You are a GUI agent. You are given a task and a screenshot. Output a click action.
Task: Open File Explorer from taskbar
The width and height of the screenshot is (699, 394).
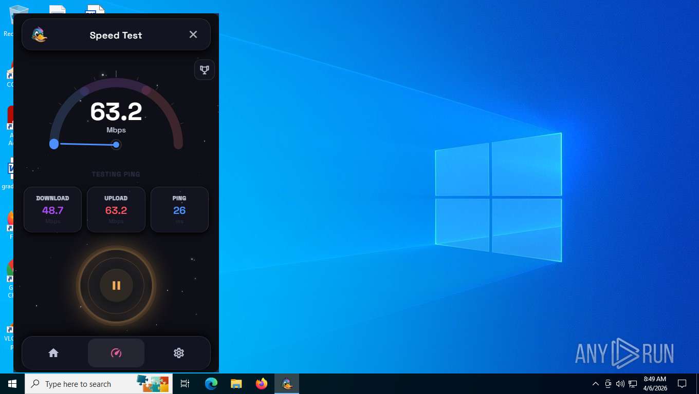[236, 384]
